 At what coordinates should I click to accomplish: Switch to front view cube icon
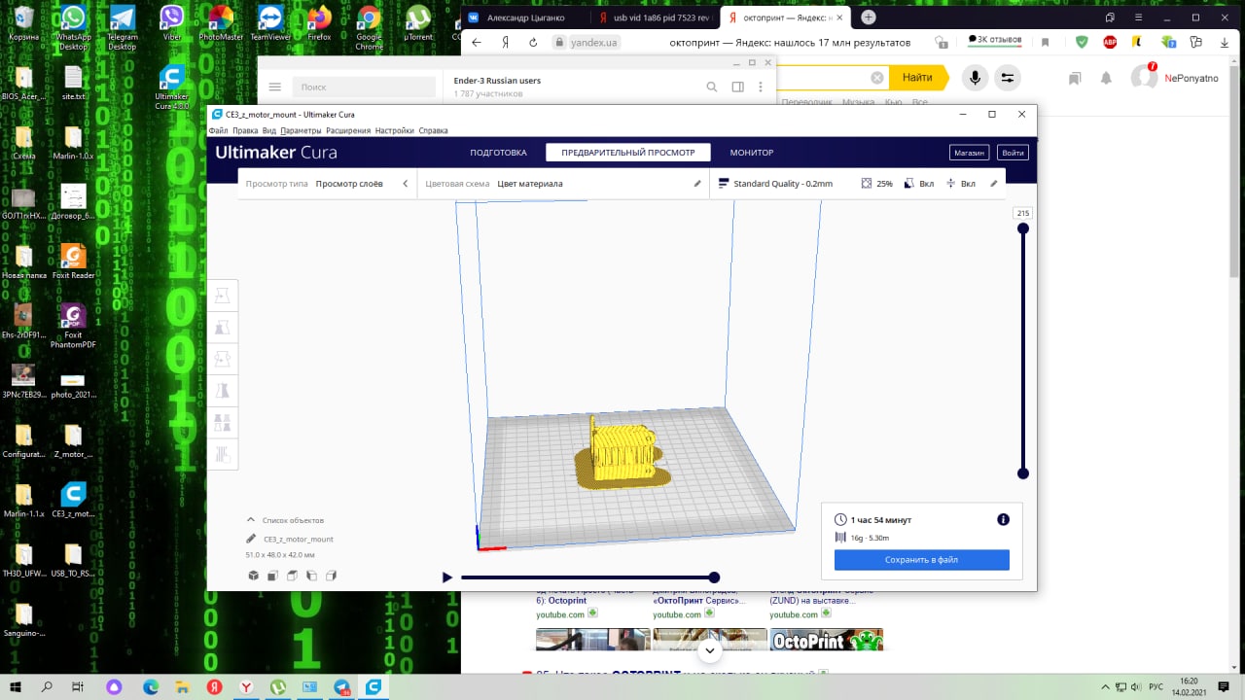click(x=272, y=576)
